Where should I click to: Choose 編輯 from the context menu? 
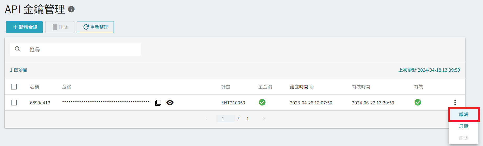tap(464, 114)
